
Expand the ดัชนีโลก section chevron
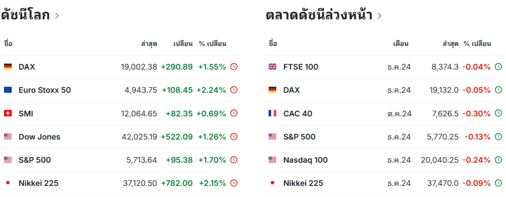57,15
